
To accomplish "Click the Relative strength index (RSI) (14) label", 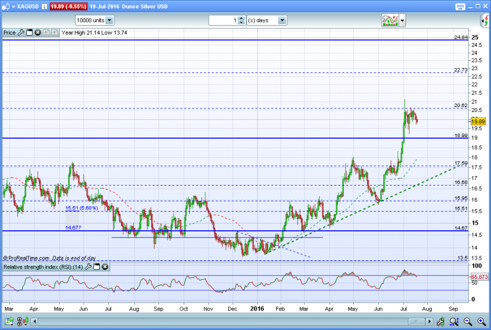I will tap(43, 267).
